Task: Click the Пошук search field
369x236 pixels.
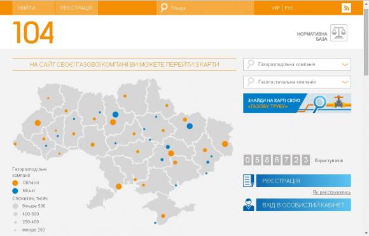Action: (x=205, y=8)
